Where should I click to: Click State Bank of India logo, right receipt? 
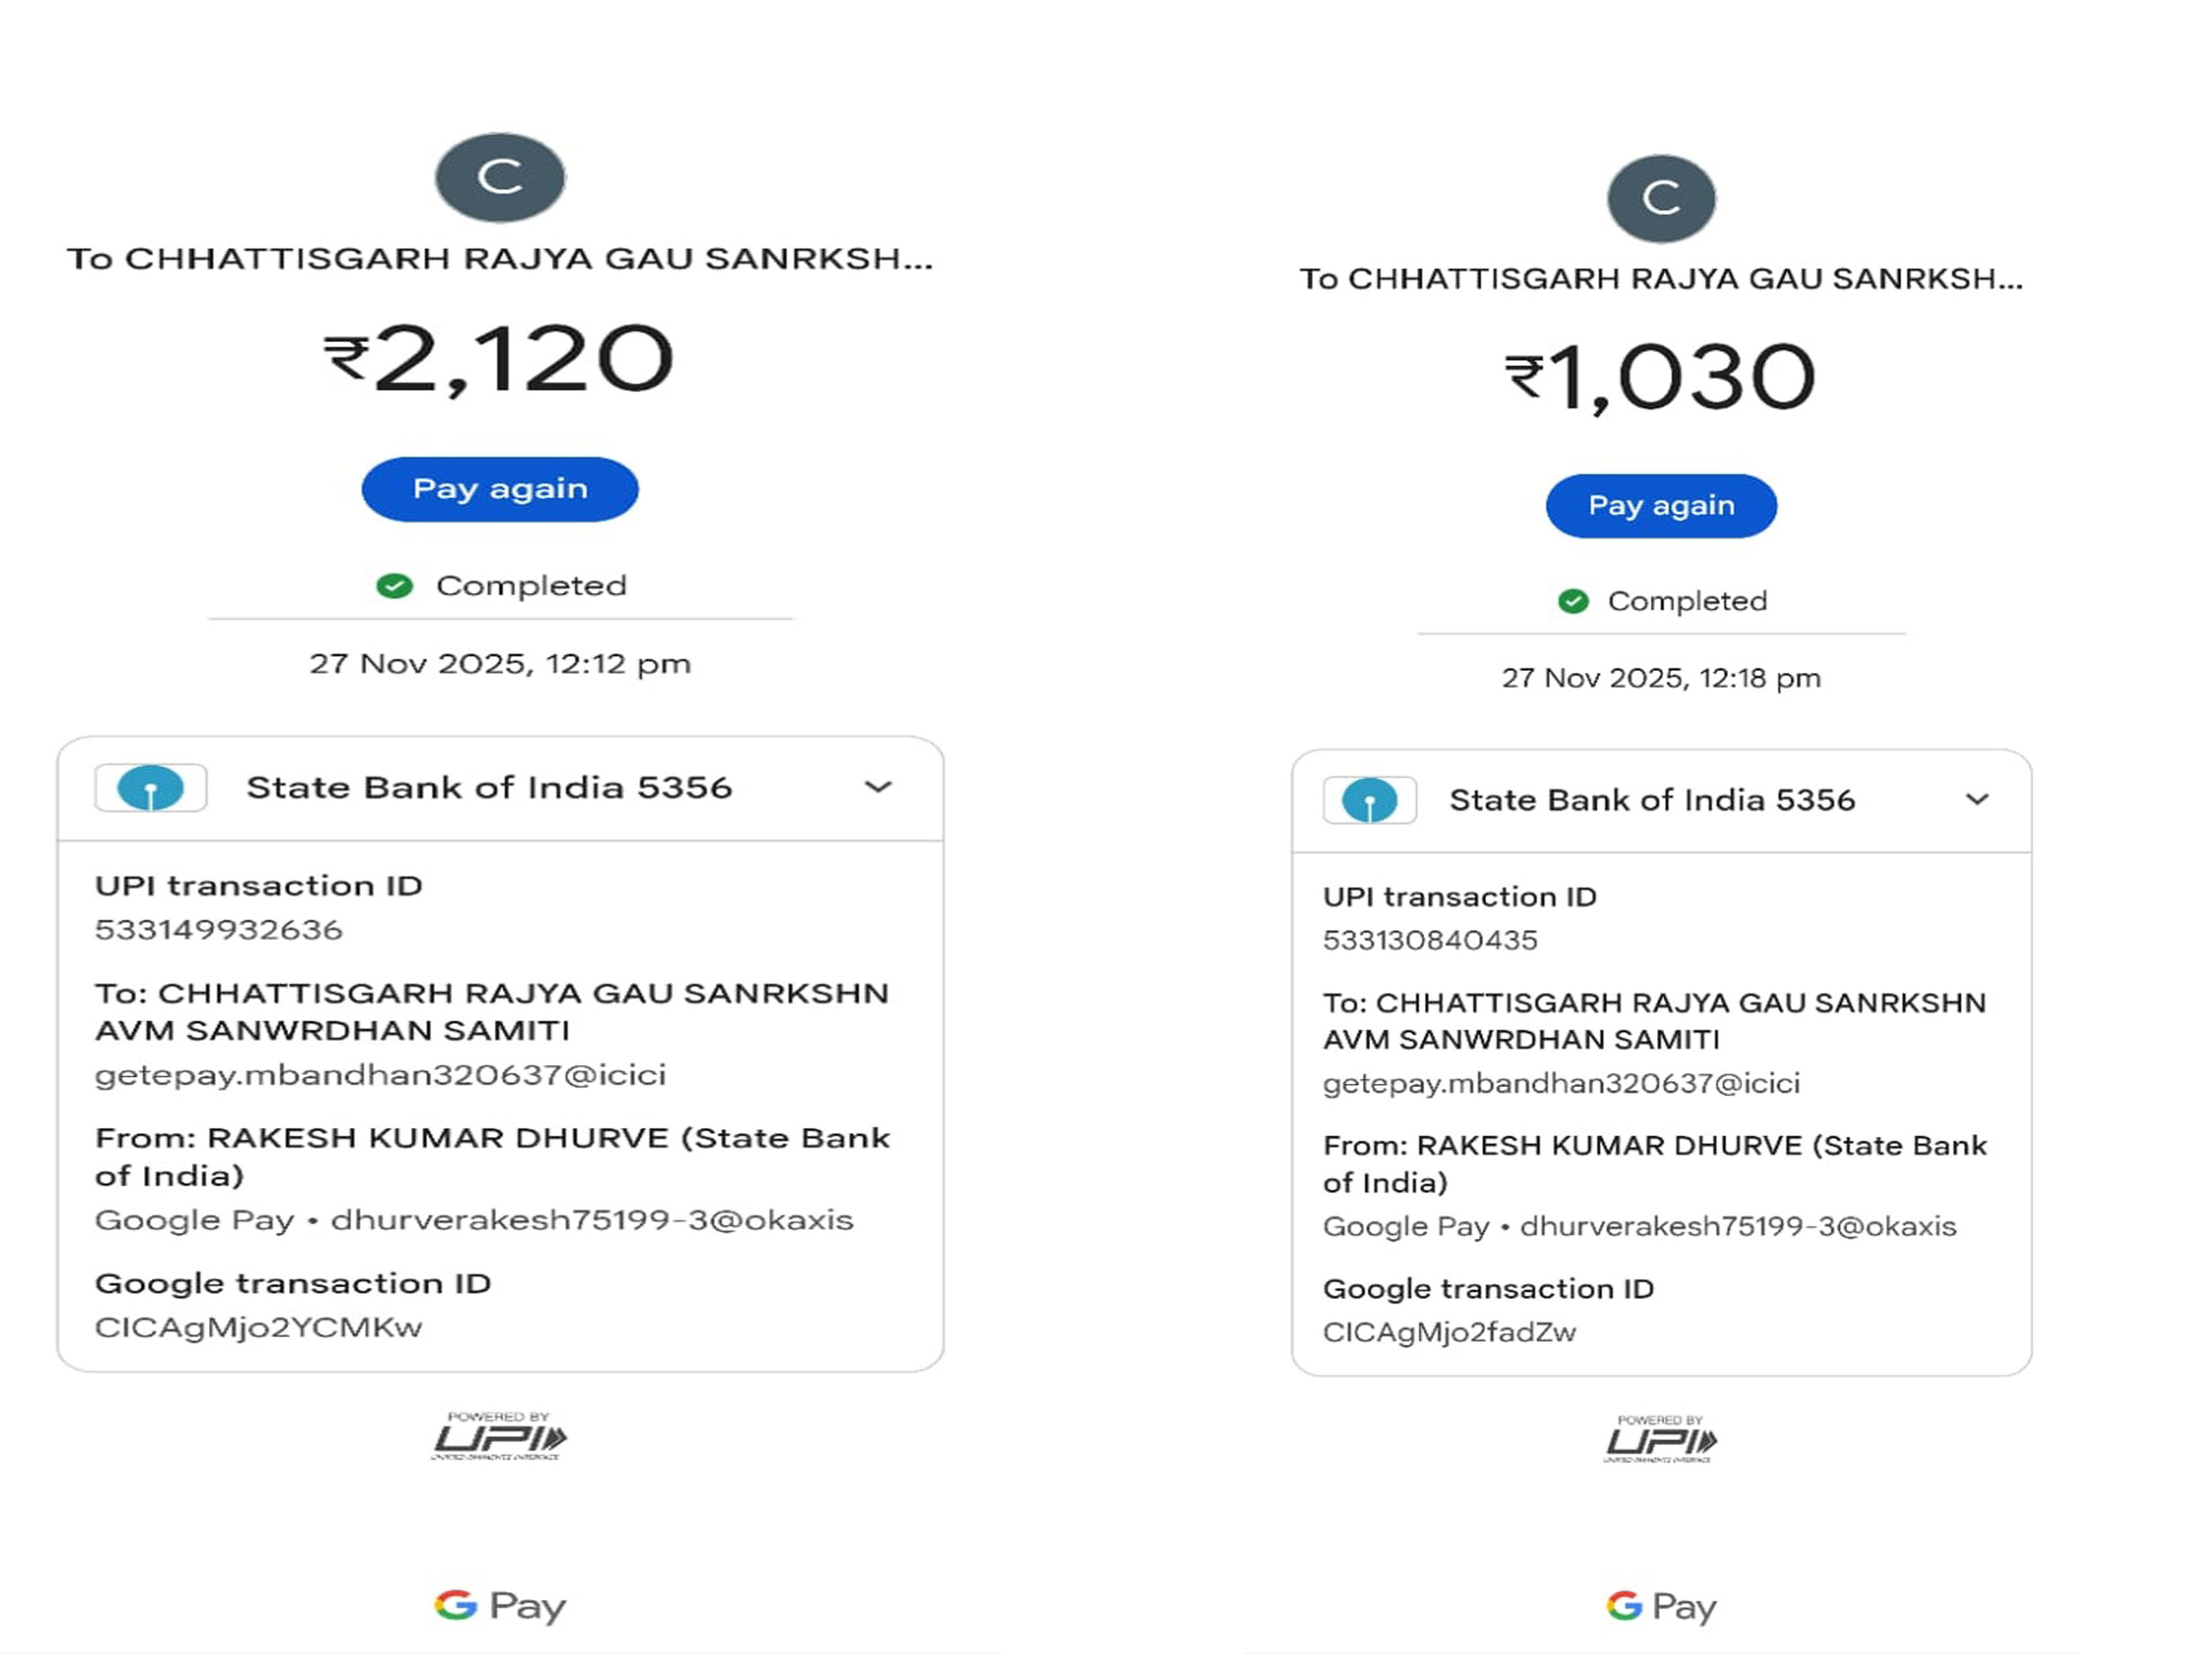click(1369, 800)
